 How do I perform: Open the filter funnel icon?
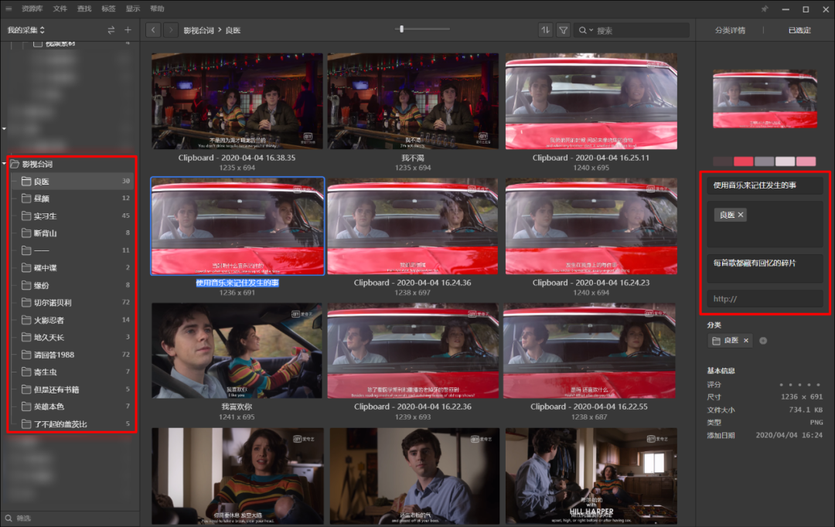pos(563,30)
